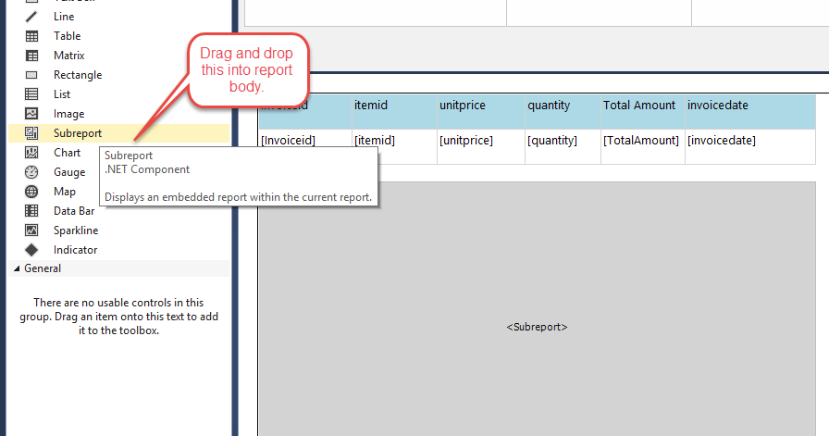Select the quantity header cell

[563, 112]
